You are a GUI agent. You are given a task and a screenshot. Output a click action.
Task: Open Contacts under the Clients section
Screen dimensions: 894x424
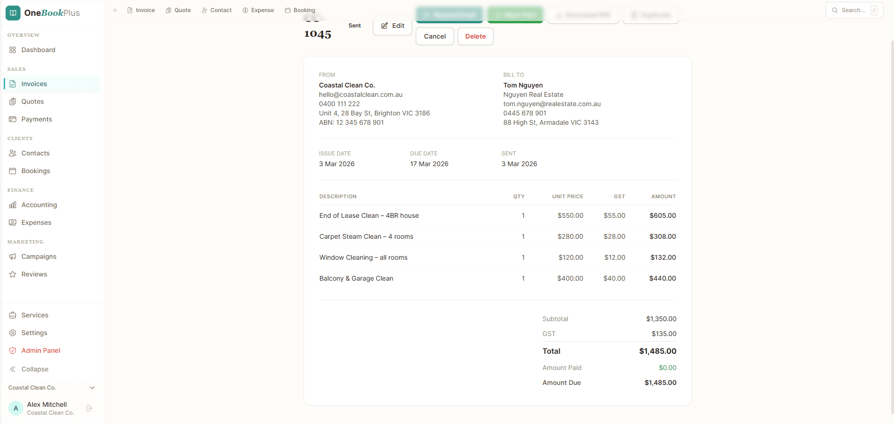tap(35, 153)
